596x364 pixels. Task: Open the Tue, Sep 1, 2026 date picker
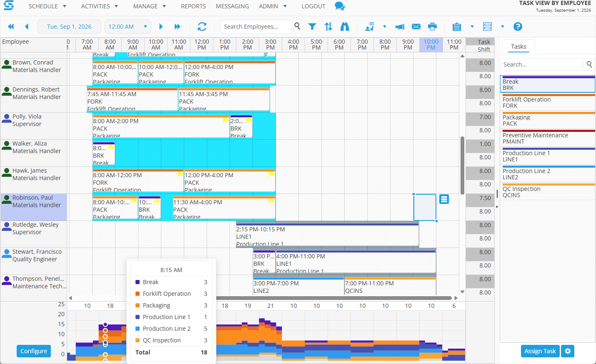pos(69,27)
